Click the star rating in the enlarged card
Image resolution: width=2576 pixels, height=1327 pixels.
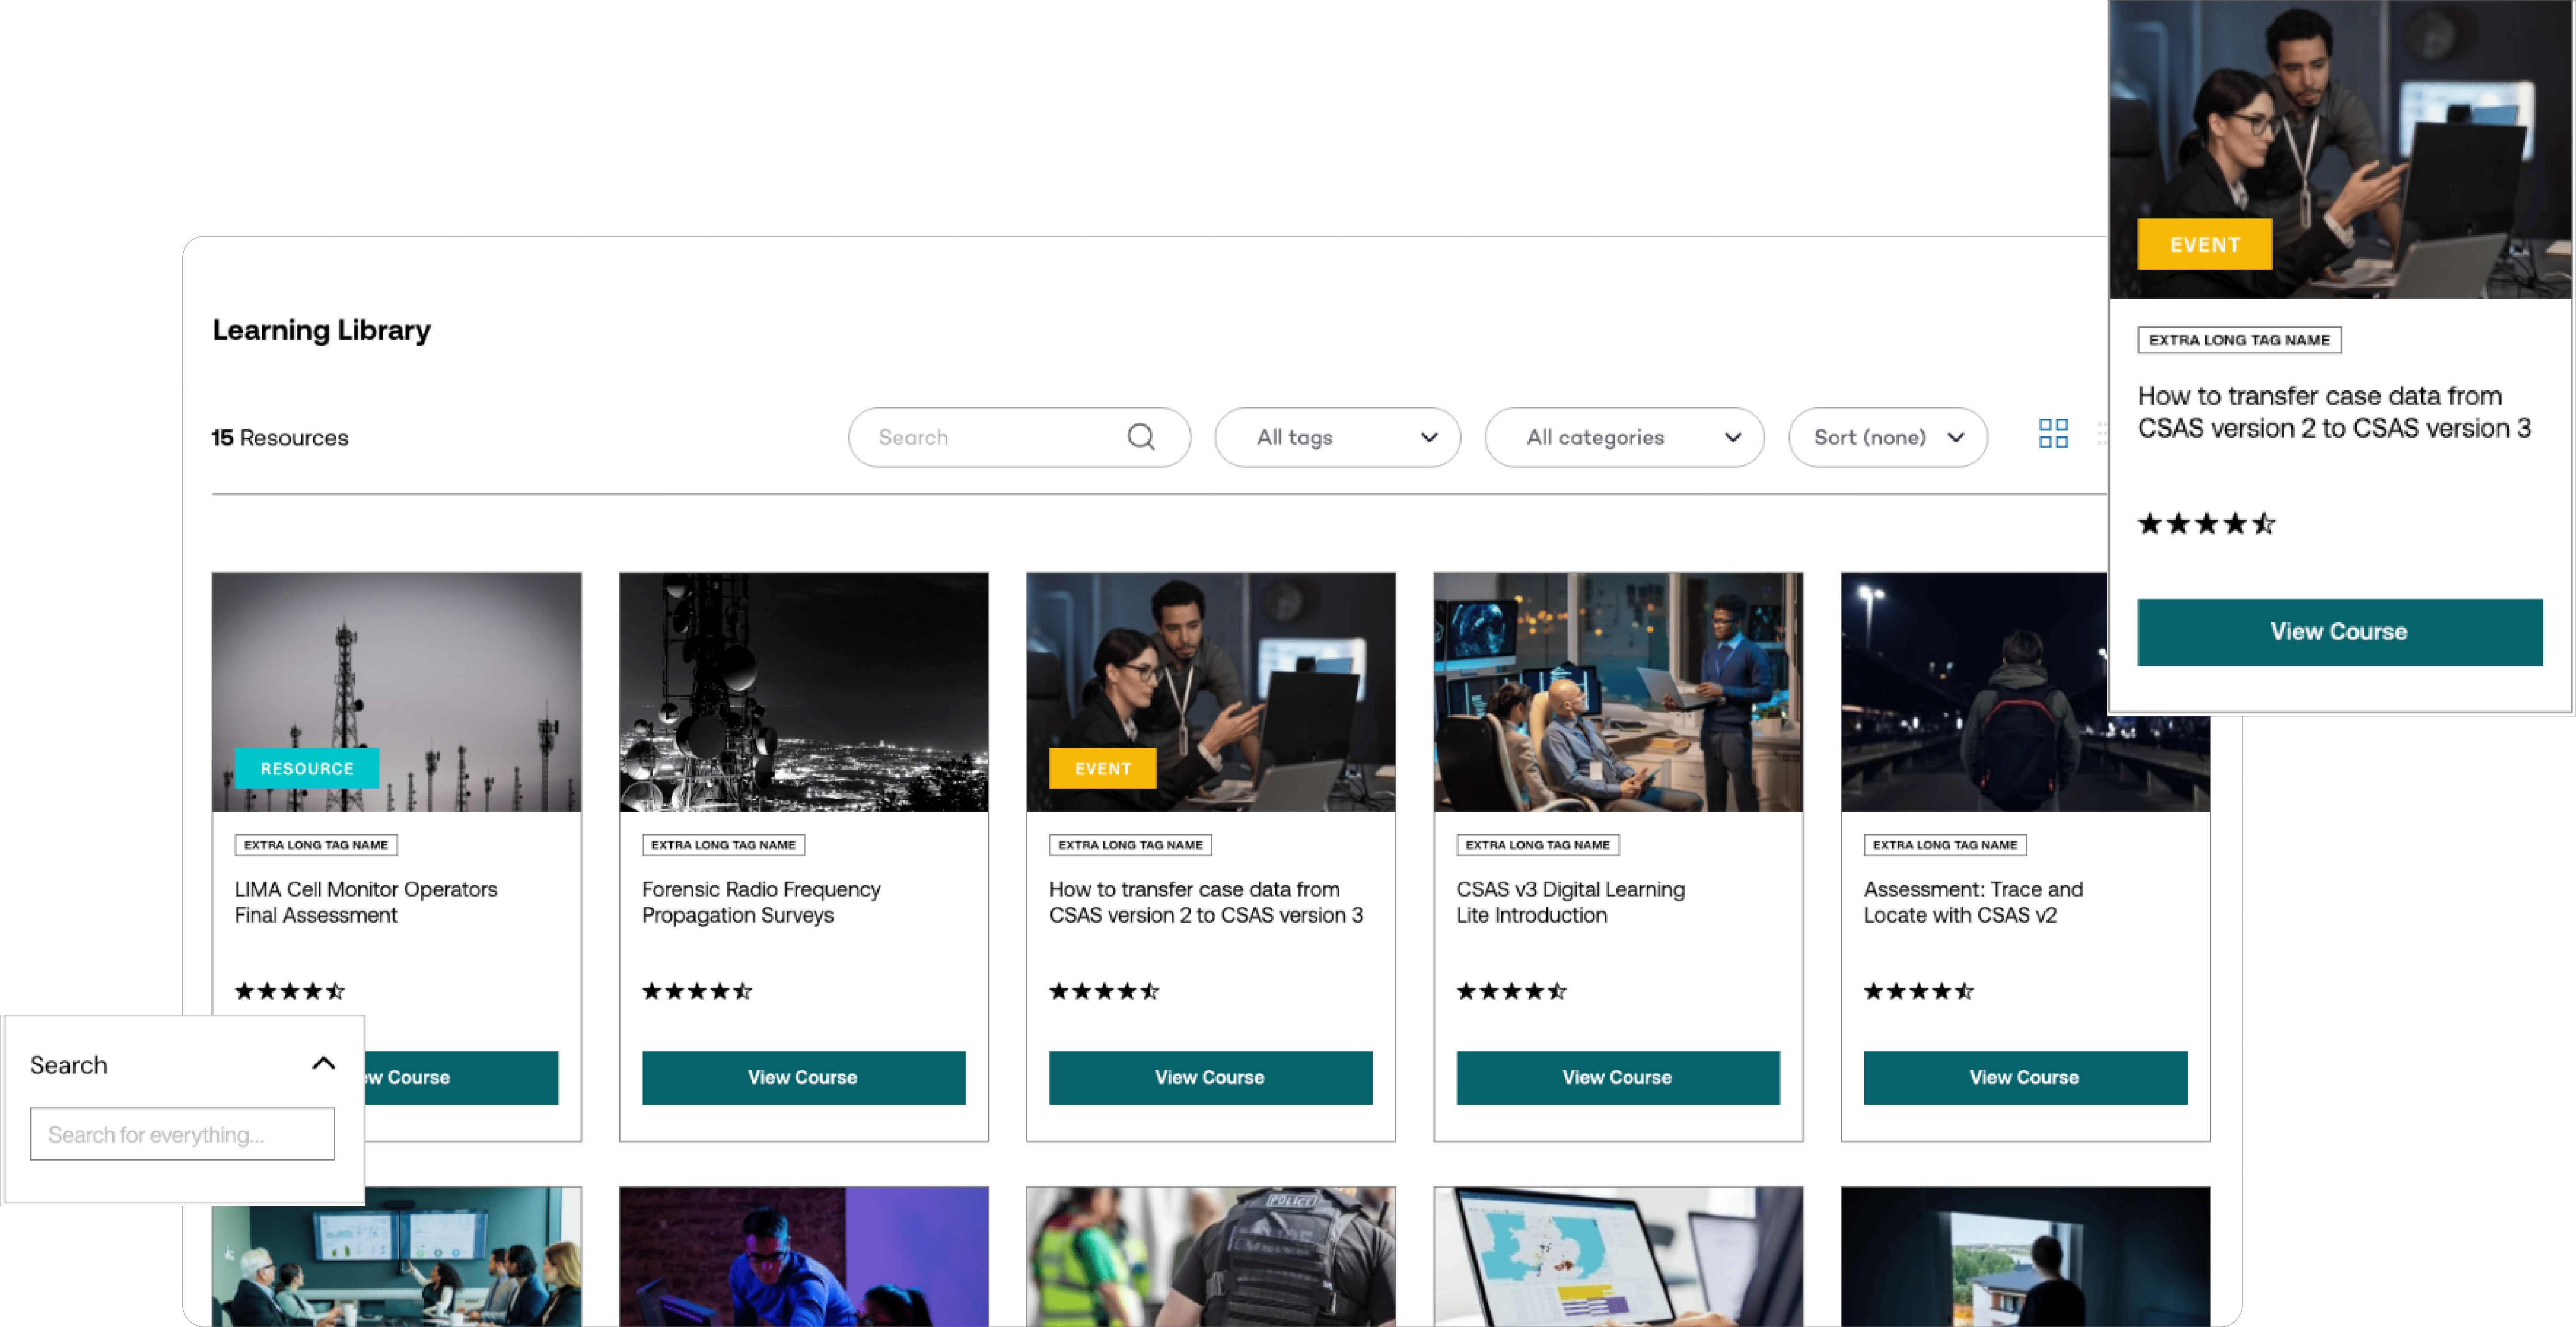(x=2206, y=524)
